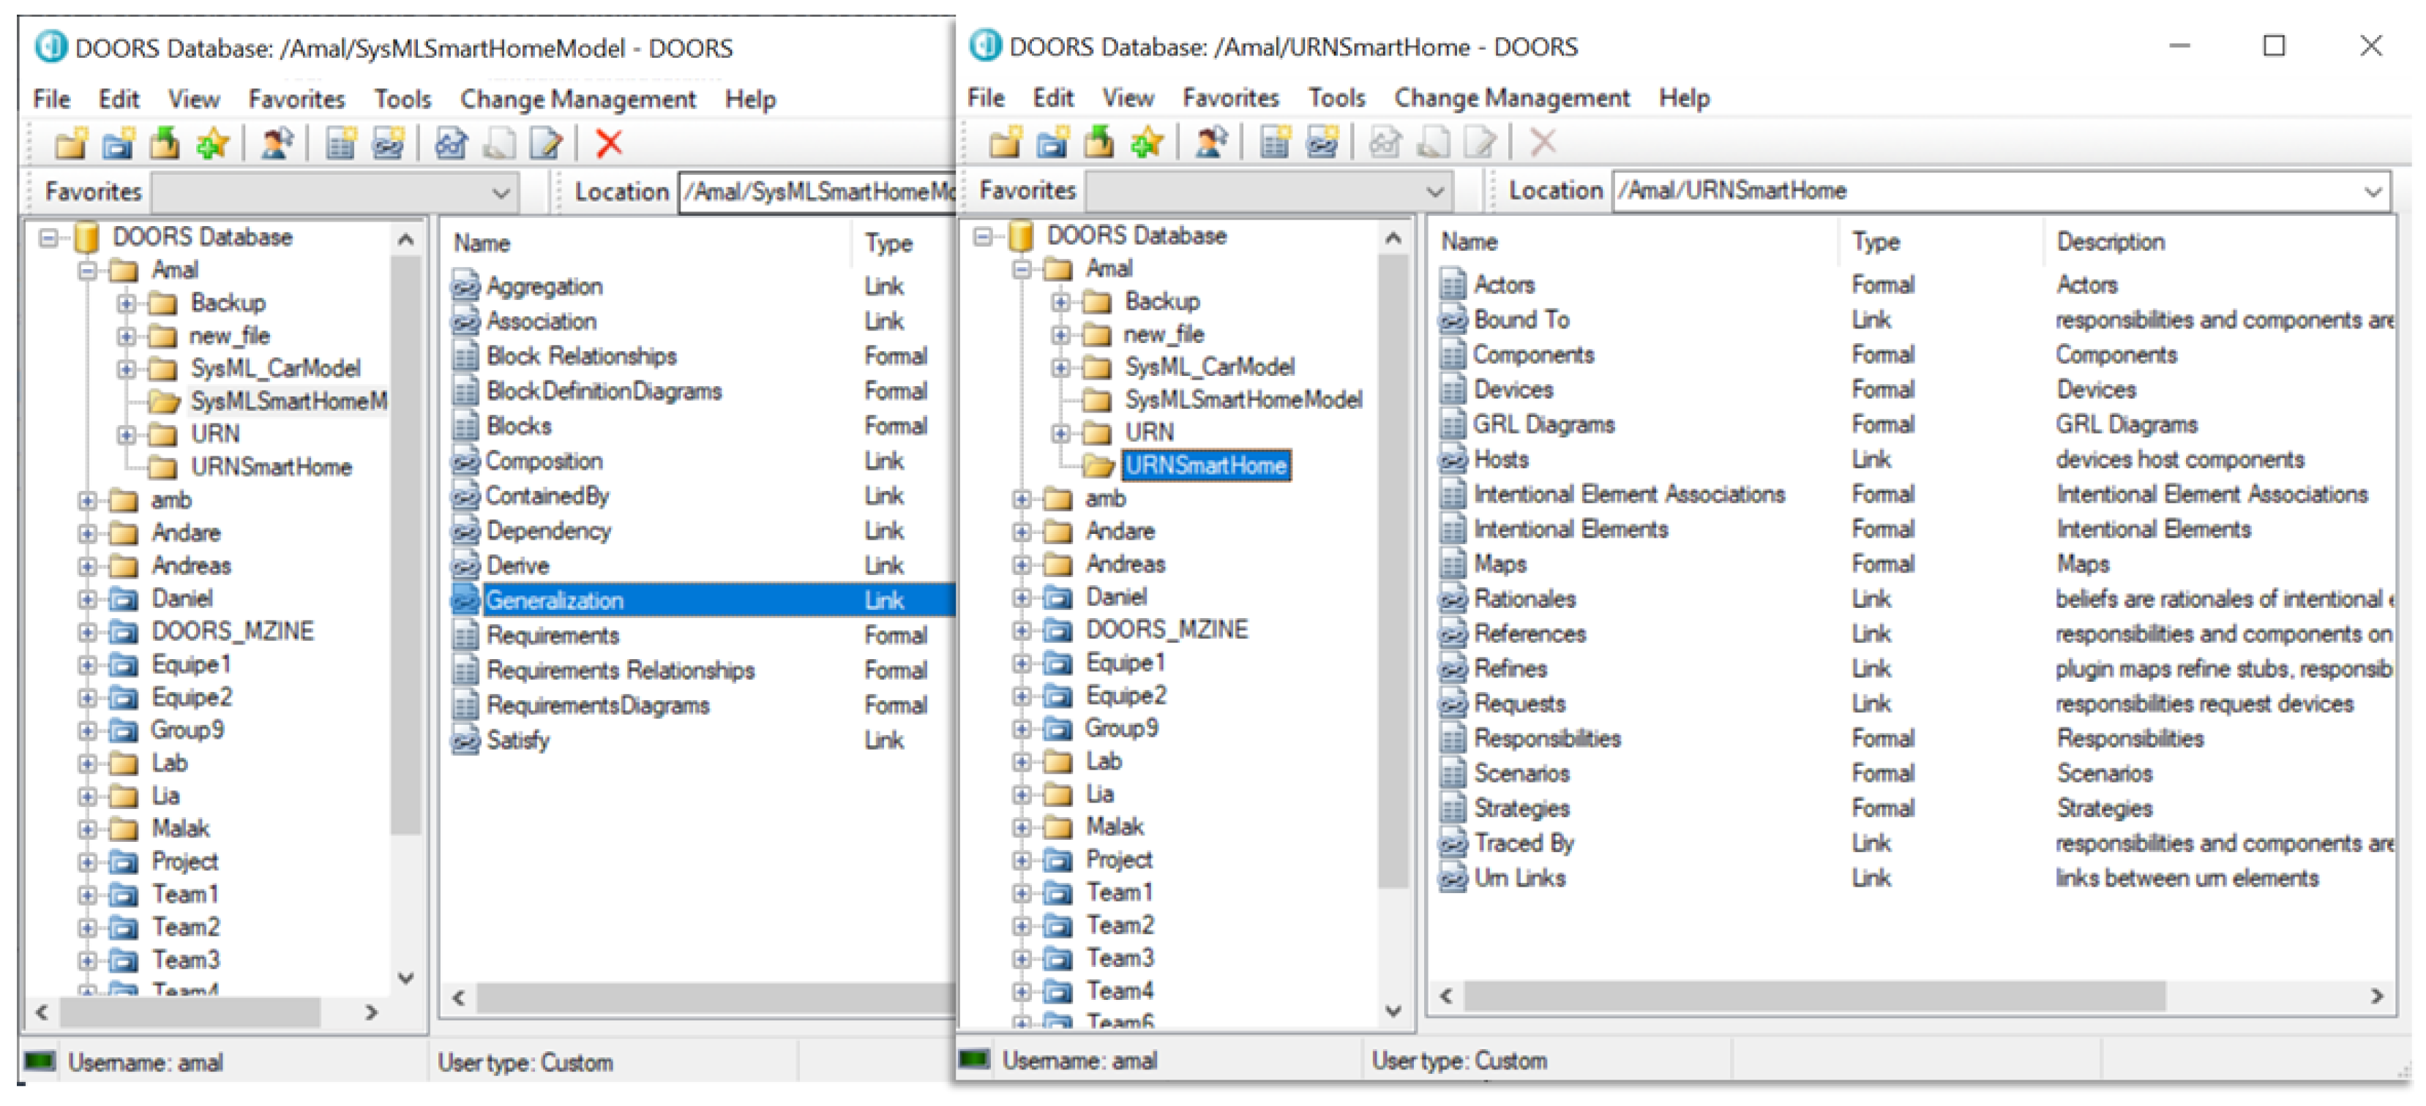Open Tools menu in SysMLSmartHomeModel window
Viewport: 2426px width, 1106px height.
(x=402, y=99)
